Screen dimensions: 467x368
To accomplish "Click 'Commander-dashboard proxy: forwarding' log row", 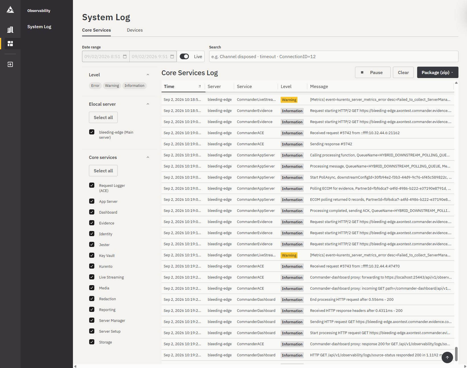I will [x=308, y=277].
